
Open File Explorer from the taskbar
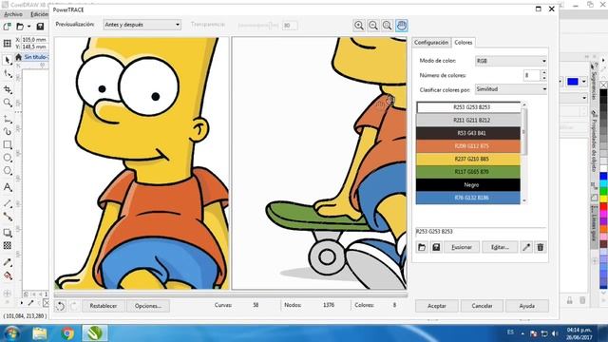40,333
